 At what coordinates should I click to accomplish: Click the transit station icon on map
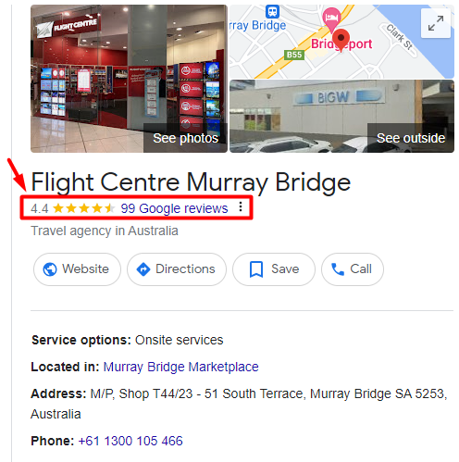272,12
